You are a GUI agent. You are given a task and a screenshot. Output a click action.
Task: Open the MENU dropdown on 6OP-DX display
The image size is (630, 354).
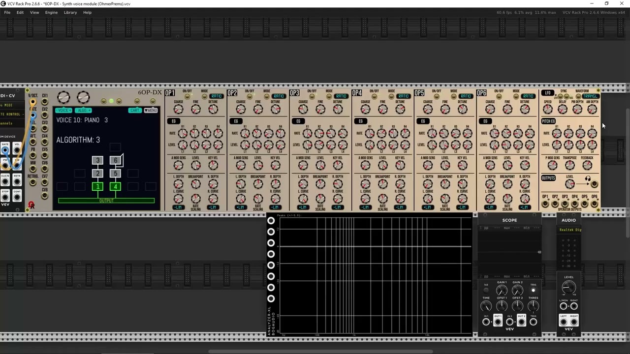(x=151, y=110)
